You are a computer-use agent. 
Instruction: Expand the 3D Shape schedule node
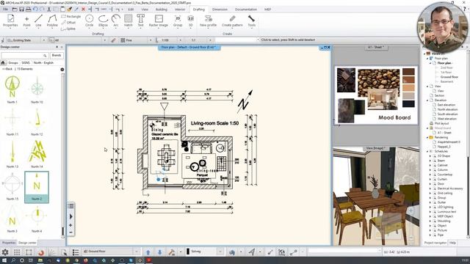pyautogui.click(x=430, y=156)
